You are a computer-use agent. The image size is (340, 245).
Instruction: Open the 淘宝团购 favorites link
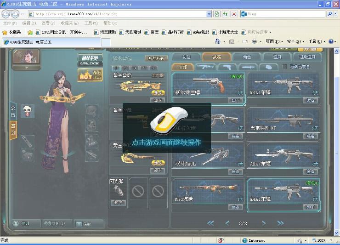pyautogui.click(x=105, y=32)
